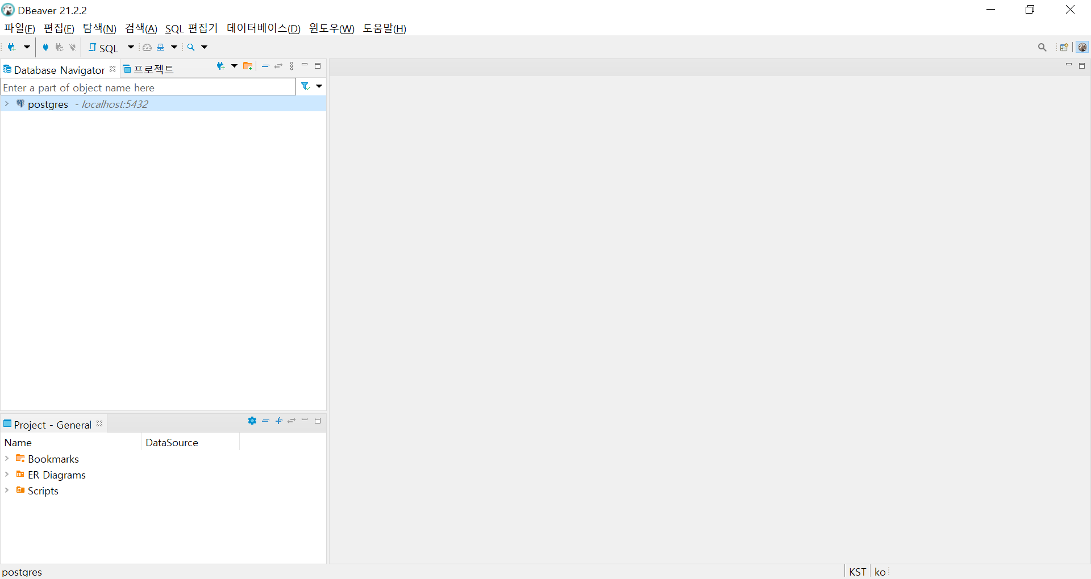Toggle Link with Editor in Project panel
The image size is (1091, 579).
292,421
